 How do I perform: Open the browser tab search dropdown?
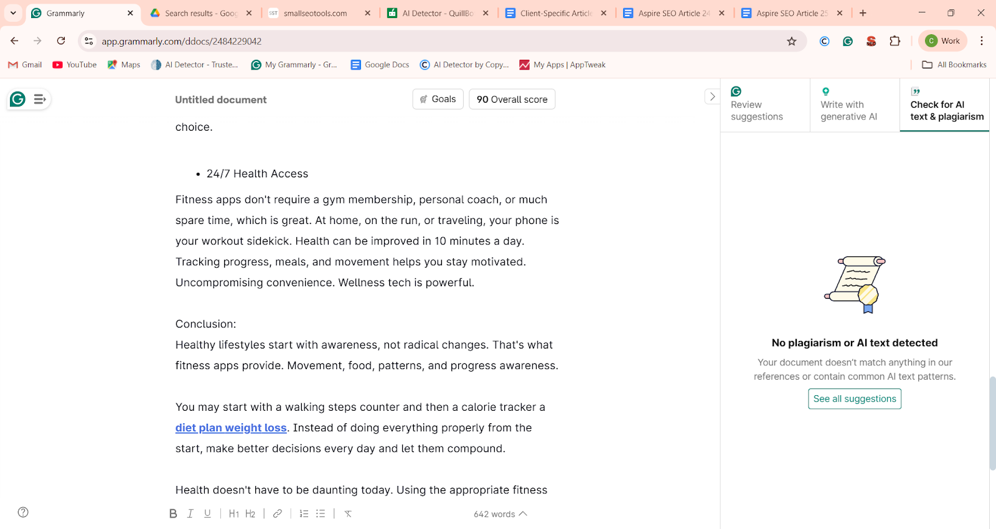click(13, 13)
